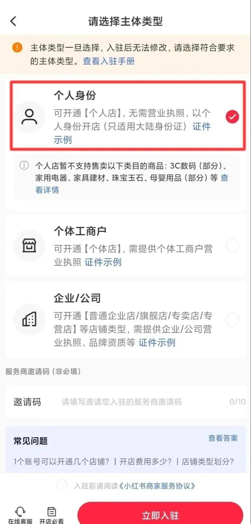Open 查看入驻手册 link

pyautogui.click(x=109, y=61)
